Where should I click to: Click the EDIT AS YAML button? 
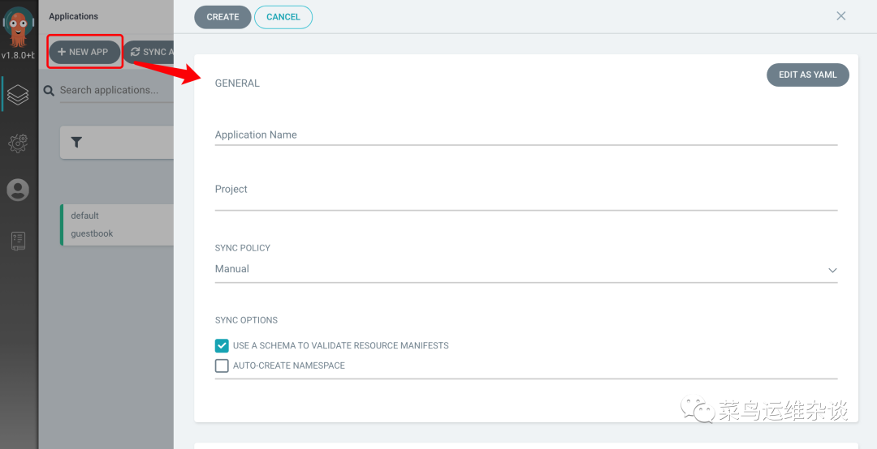tap(807, 75)
